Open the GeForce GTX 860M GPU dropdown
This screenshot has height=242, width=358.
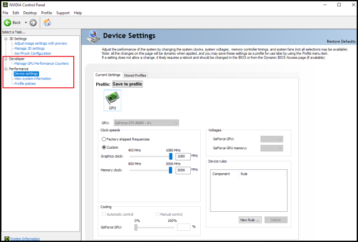[x=146, y=123]
